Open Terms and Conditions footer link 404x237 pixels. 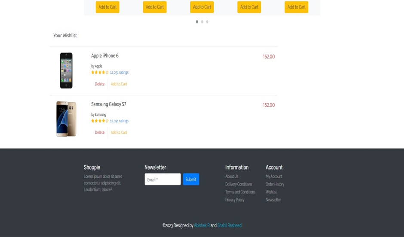pyautogui.click(x=240, y=192)
